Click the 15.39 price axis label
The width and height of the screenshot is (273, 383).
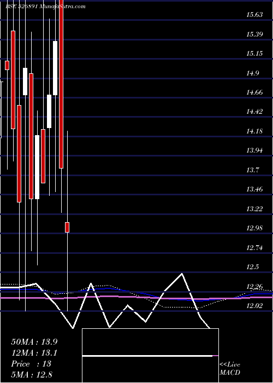(254, 34)
